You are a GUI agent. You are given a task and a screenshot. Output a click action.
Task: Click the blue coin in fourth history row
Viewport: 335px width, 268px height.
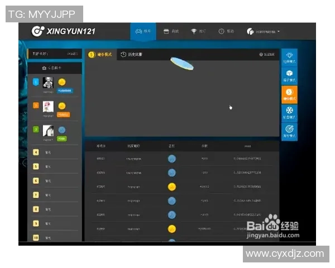172,201
